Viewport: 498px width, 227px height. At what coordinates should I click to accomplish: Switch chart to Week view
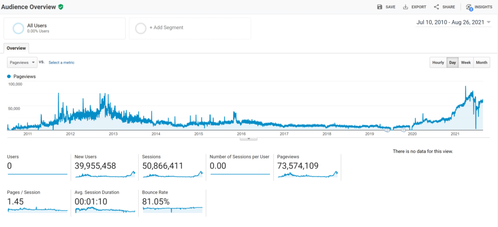pyautogui.click(x=466, y=62)
